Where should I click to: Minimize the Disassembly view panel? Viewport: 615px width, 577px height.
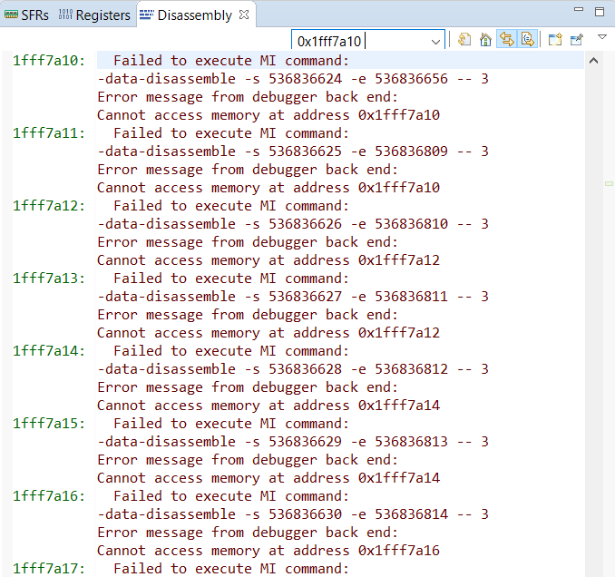click(579, 9)
